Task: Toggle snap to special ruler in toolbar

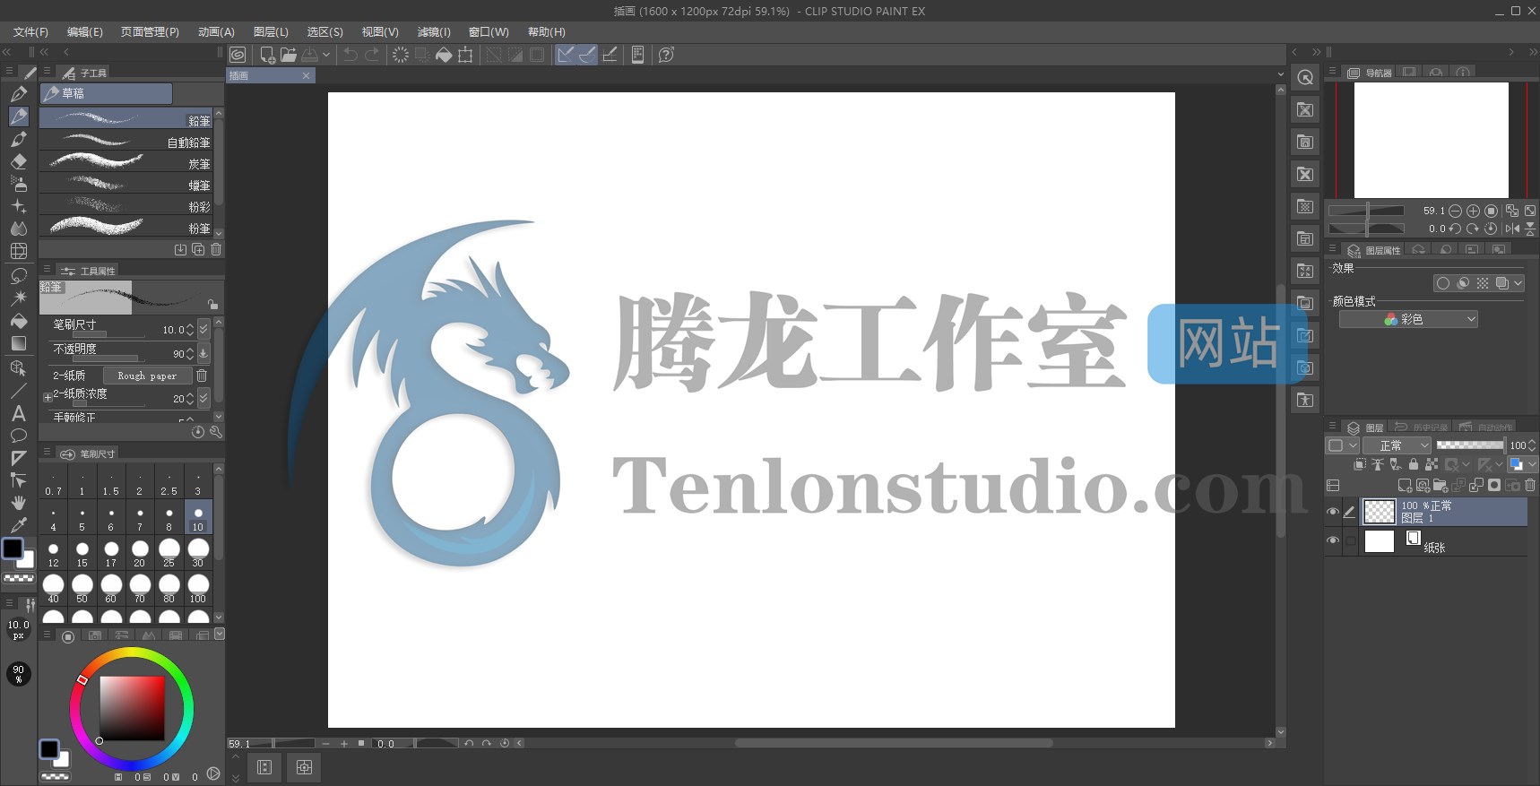Action: [x=587, y=55]
